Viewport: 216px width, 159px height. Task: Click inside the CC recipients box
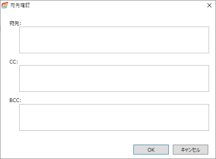tap(114, 78)
